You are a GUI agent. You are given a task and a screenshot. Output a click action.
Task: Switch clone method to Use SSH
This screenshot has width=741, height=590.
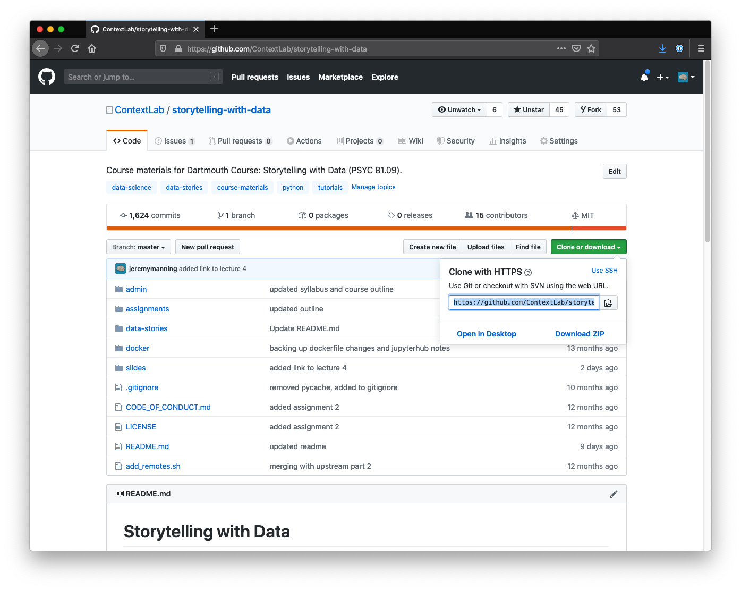click(x=604, y=271)
